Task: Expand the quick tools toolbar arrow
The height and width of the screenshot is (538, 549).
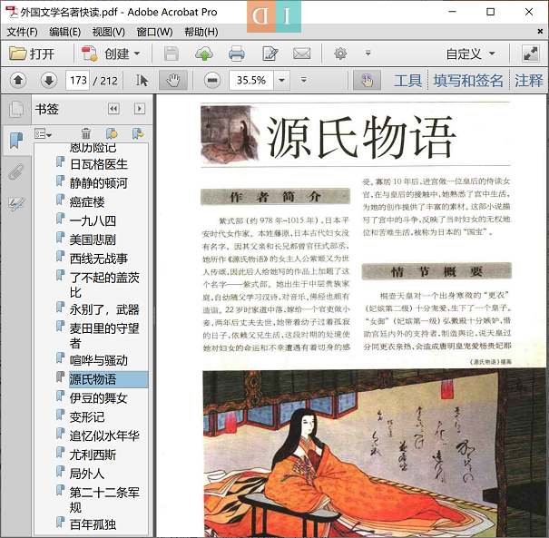Action: pos(368,54)
